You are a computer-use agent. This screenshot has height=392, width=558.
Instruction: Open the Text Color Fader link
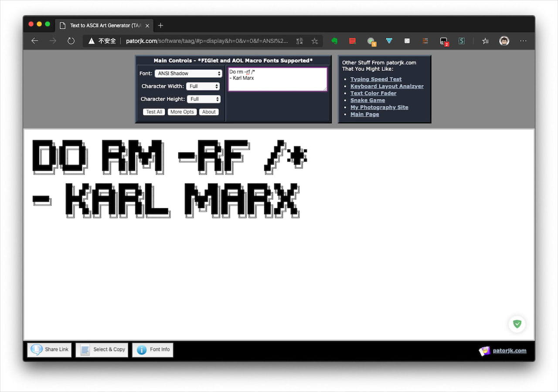(x=373, y=93)
